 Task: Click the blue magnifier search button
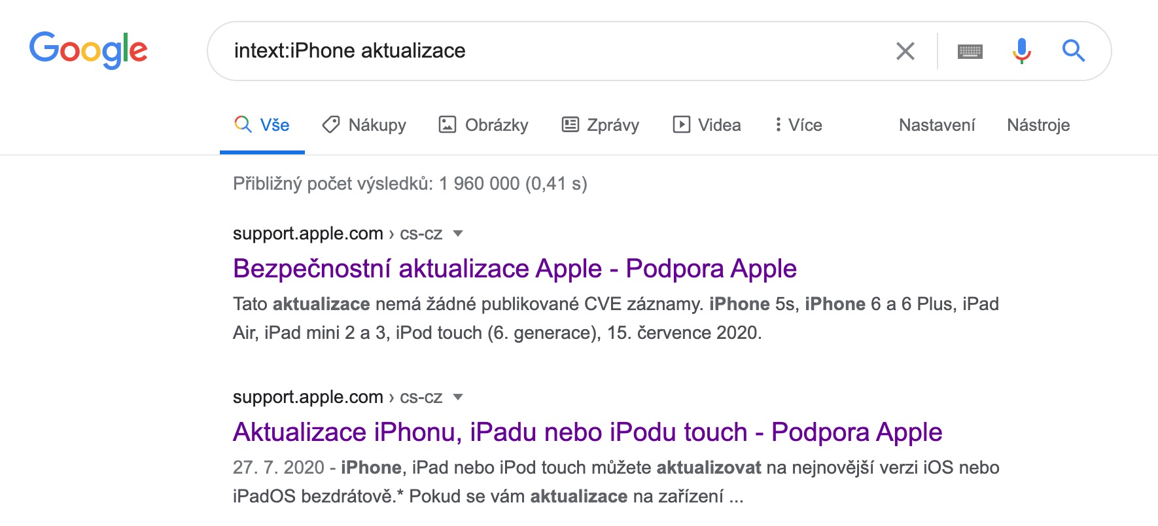pos(1073,50)
